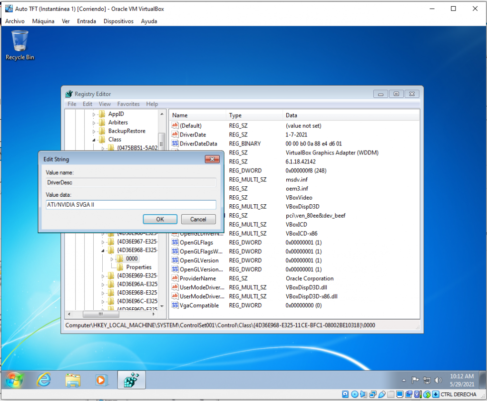
Task: Click the VirtualBox audio status icon
Action: point(364,394)
